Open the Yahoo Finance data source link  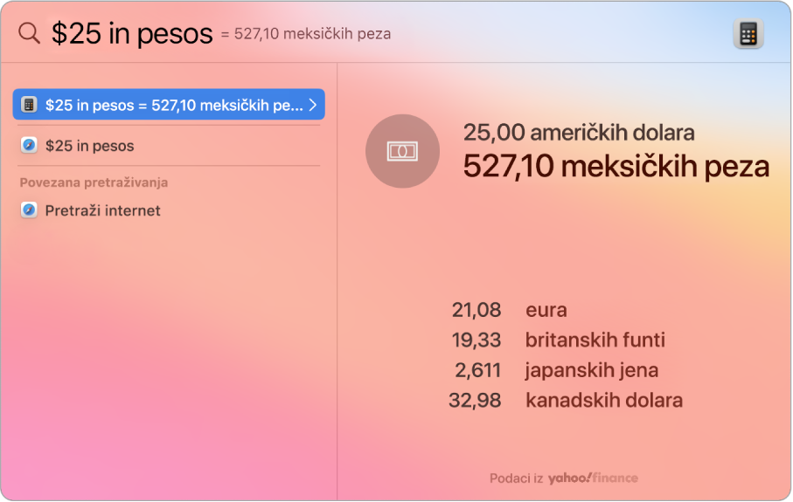(593, 478)
